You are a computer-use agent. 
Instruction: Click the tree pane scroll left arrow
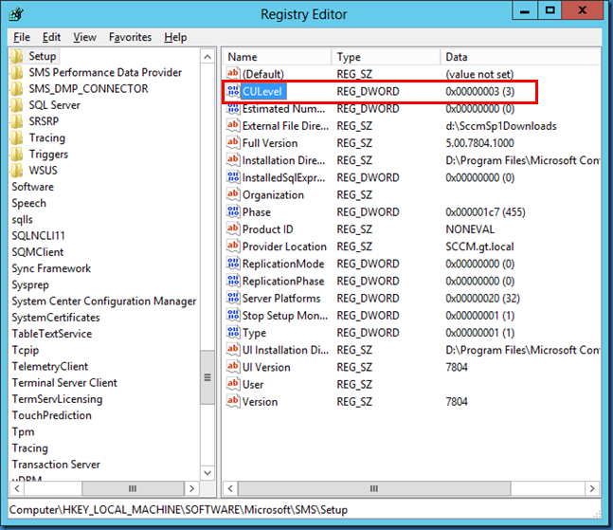click(17, 488)
